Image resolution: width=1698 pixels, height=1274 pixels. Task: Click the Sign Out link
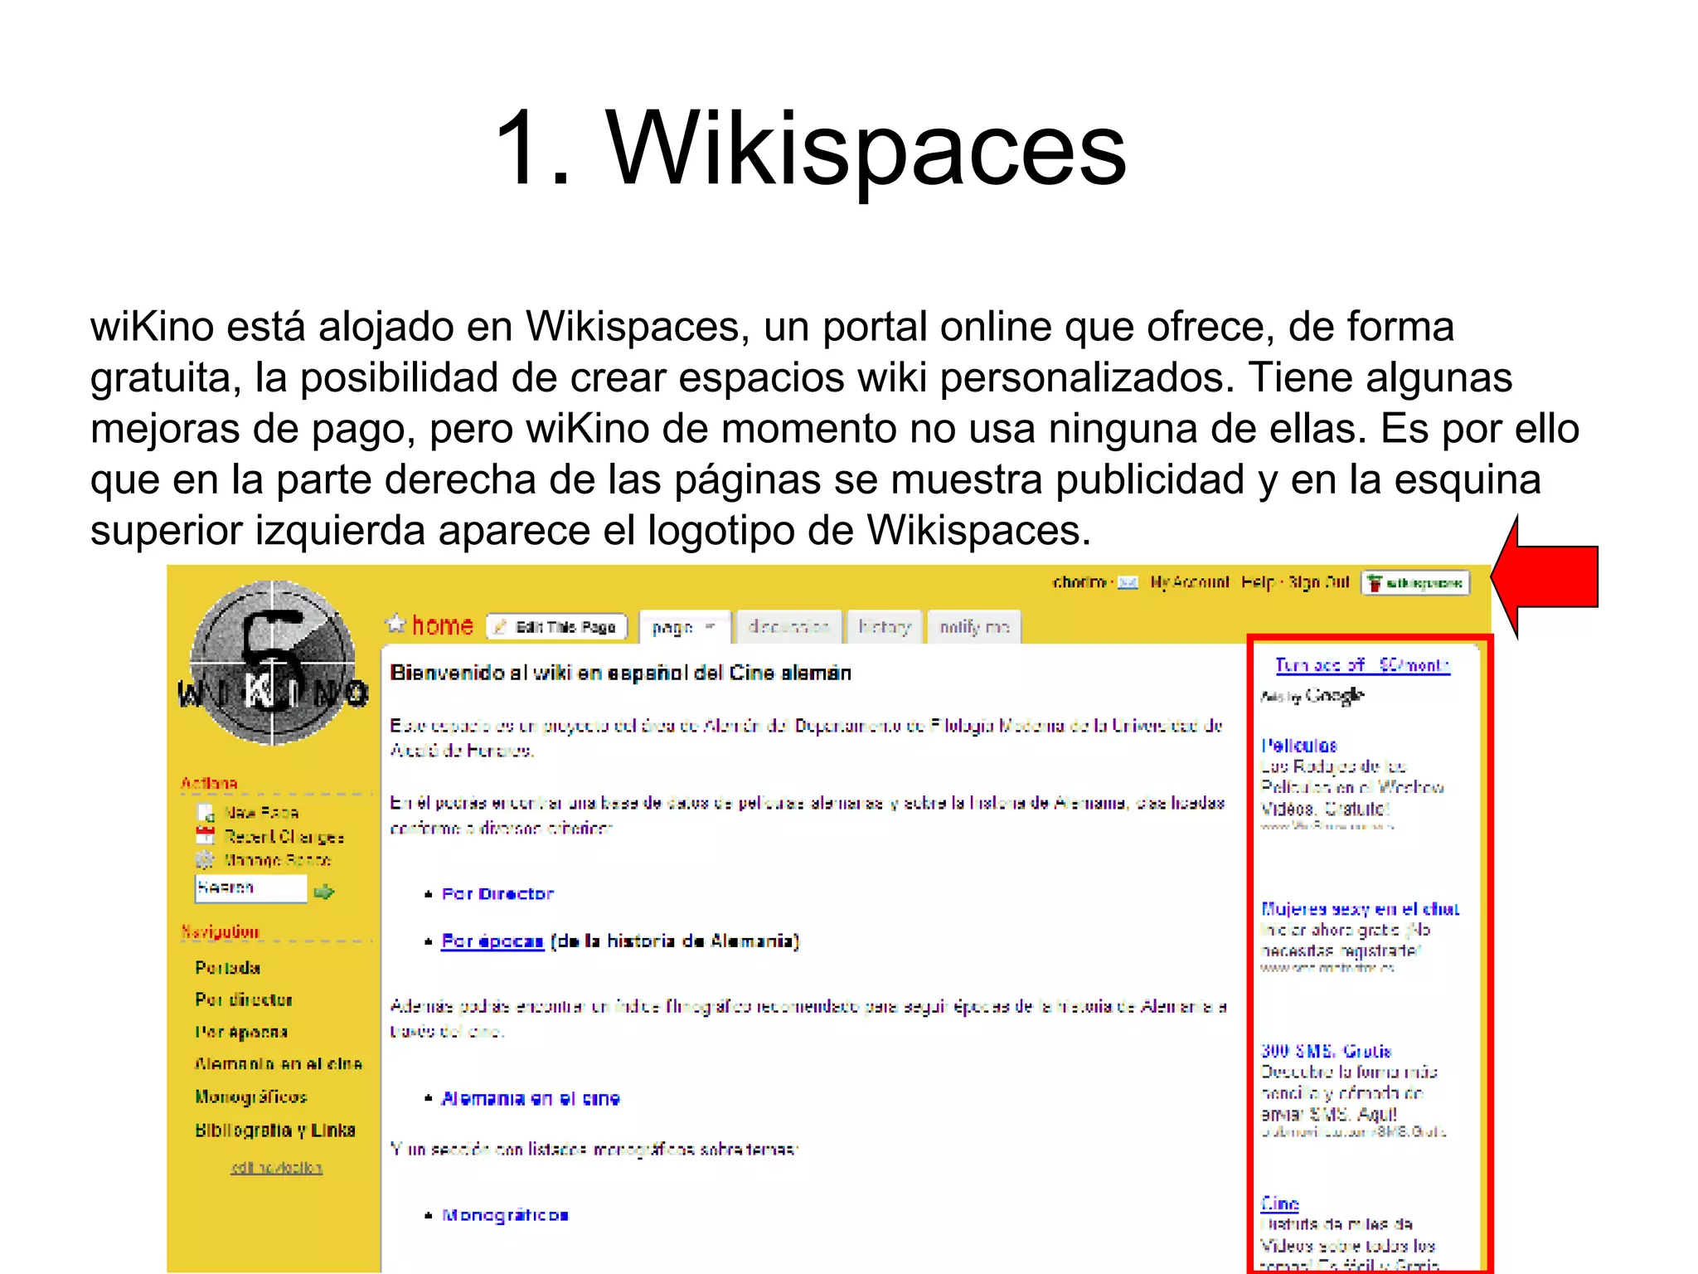coord(1318,582)
